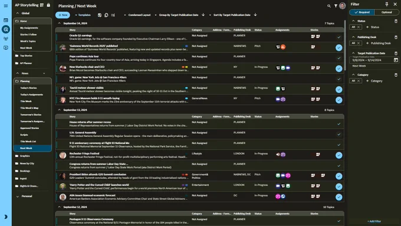The width and height of the screenshot is (401, 226).
Task: Create a new item with New button
Action: click(x=63, y=15)
